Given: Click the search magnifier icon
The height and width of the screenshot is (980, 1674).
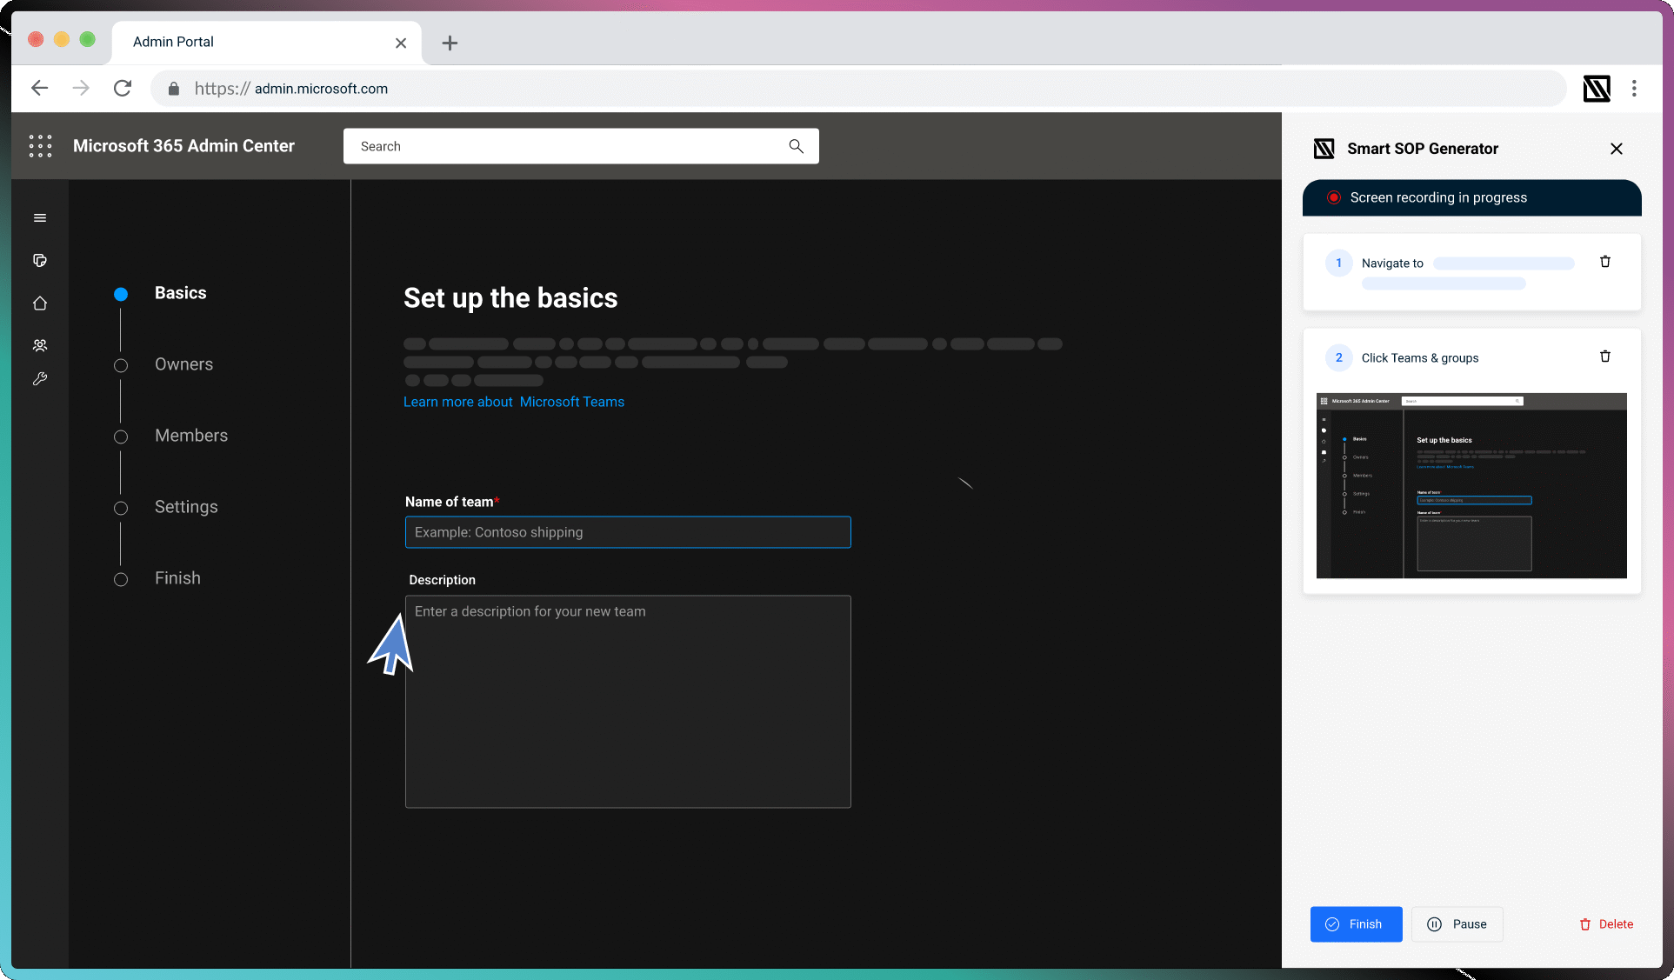Looking at the screenshot, I should click(x=796, y=146).
